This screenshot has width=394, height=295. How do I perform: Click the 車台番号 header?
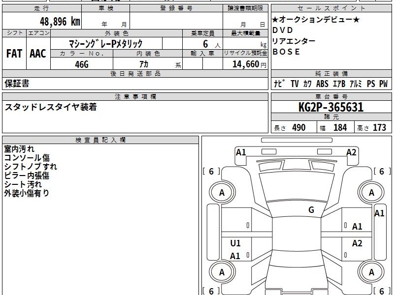click(331, 96)
